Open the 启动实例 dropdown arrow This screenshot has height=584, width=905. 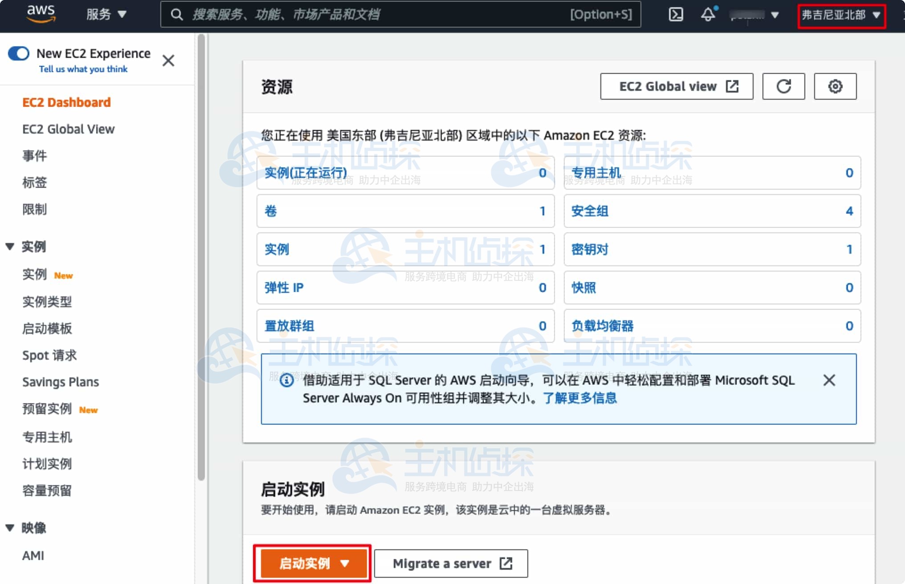click(x=344, y=563)
